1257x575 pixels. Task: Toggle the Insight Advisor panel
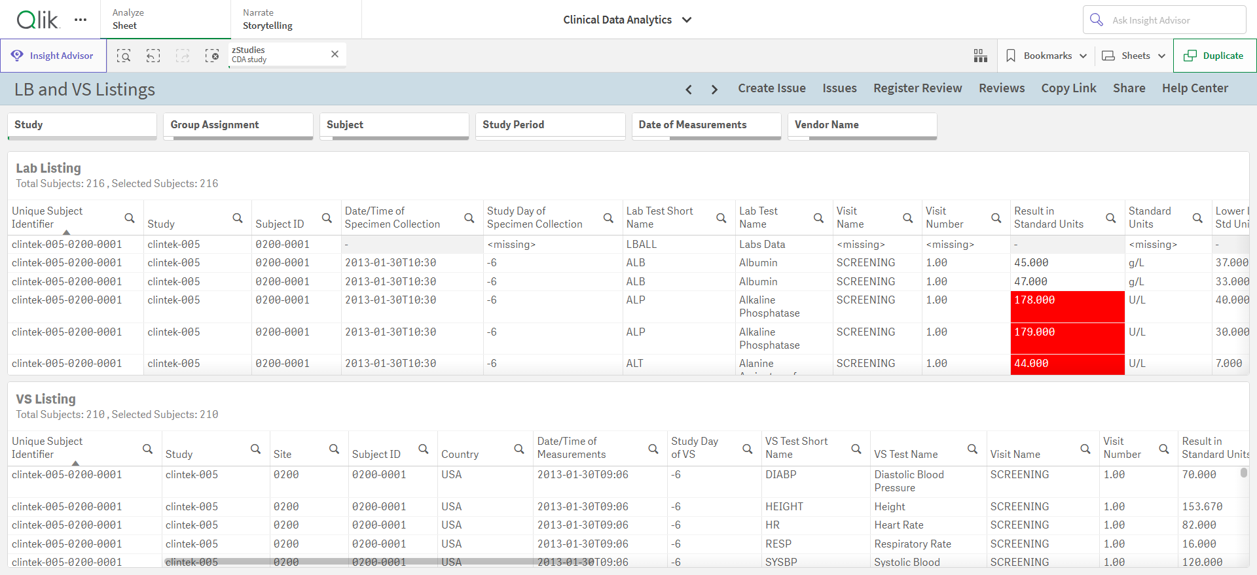54,56
